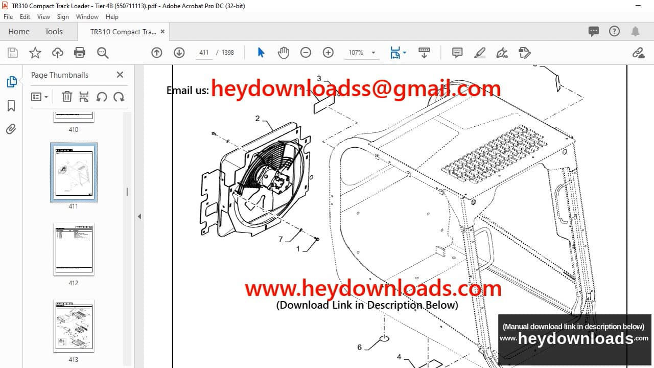
Task: Open the sign document pen tool
Action: coord(502,53)
